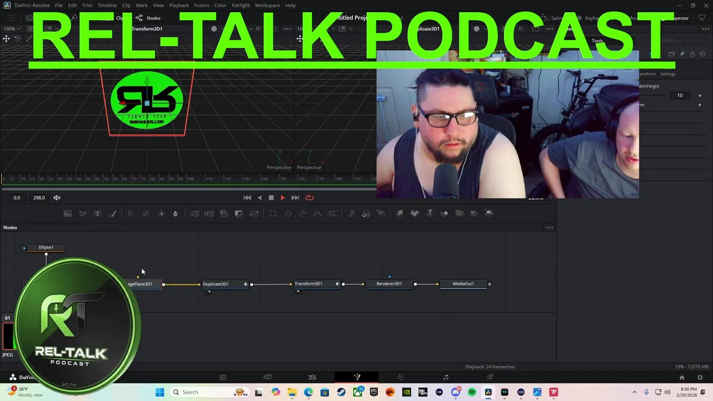The width and height of the screenshot is (713, 401).
Task: Toggle the Nodes panel button in header
Action: click(x=148, y=18)
